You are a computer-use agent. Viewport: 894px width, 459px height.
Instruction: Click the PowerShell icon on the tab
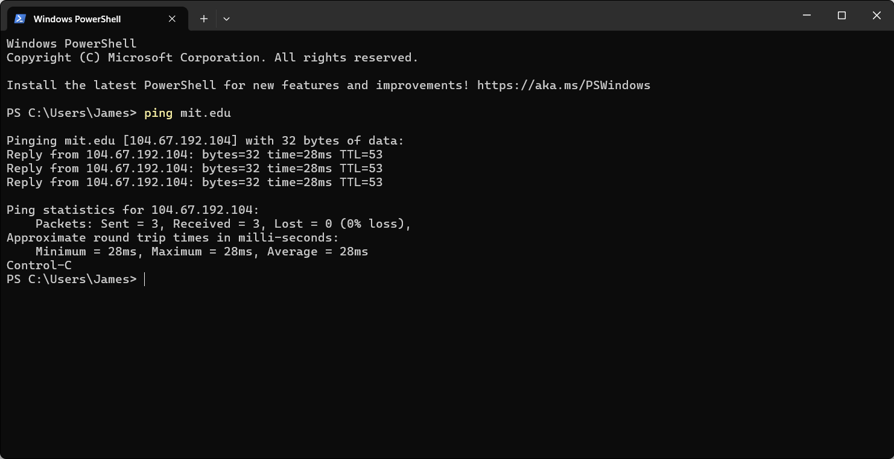20,19
